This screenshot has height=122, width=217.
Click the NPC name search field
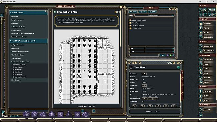pyautogui.click(x=144, y=55)
